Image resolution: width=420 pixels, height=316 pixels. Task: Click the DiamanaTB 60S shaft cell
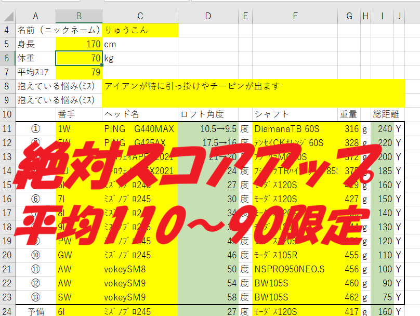[x=295, y=129]
